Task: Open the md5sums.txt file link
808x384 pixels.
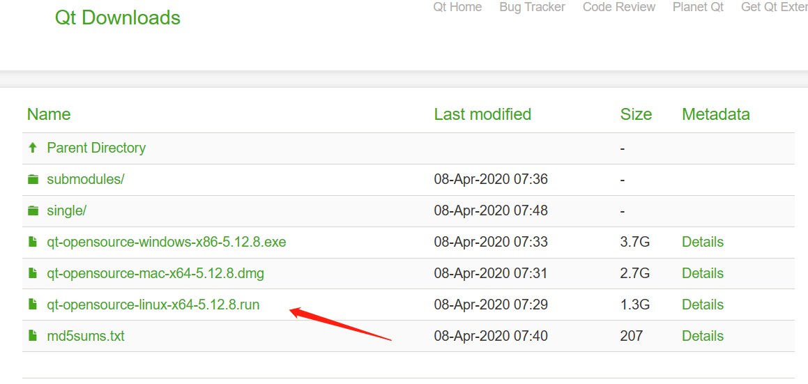Action: (85, 336)
